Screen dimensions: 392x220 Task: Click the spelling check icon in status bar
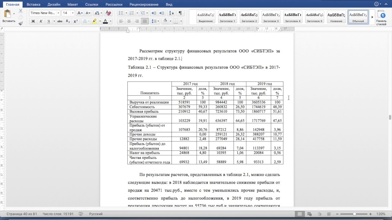[81, 214]
